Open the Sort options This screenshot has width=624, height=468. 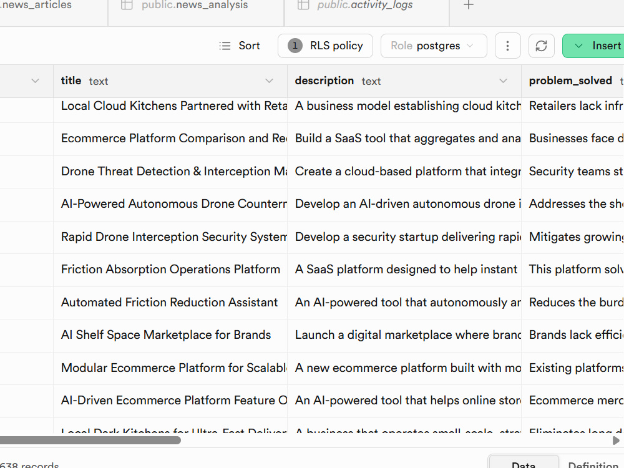pyautogui.click(x=240, y=46)
